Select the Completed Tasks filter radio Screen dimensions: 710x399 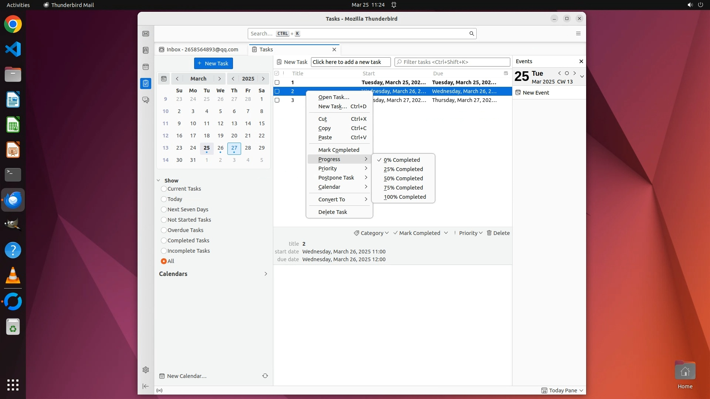tap(164, 241)
